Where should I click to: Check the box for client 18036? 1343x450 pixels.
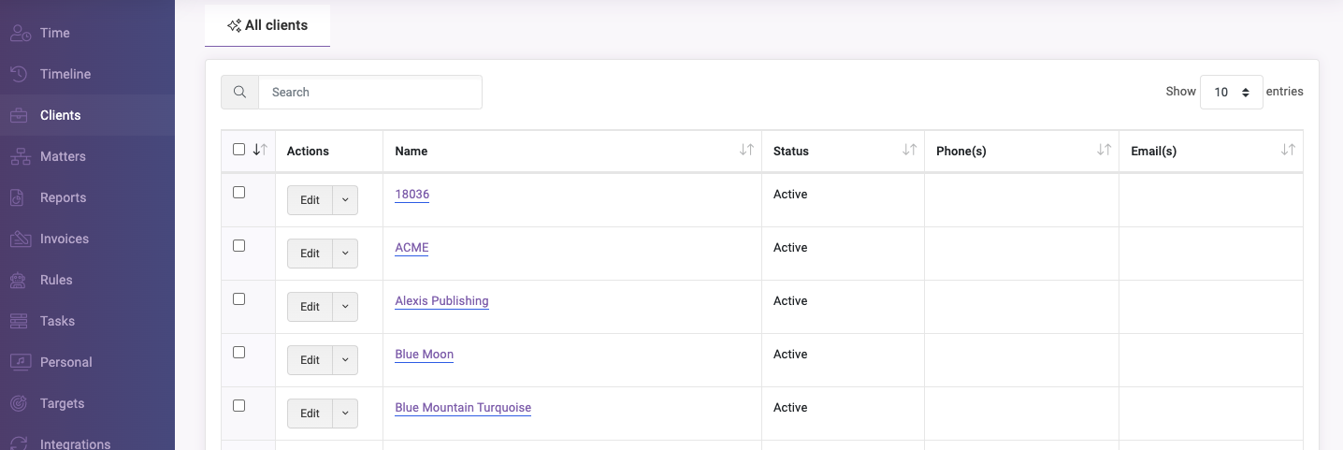pyautogui.click(x=238, y=192)
